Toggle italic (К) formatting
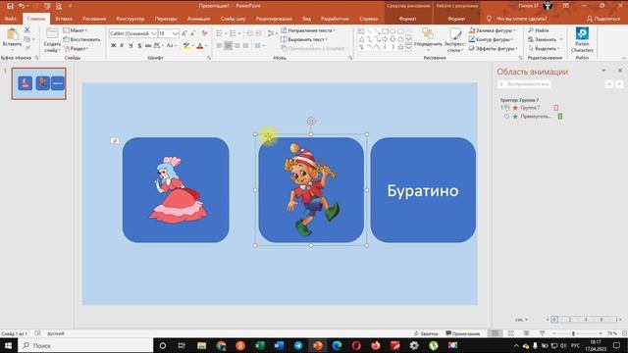The height and width of the screenshot is (353, 628). coord(122,46)
